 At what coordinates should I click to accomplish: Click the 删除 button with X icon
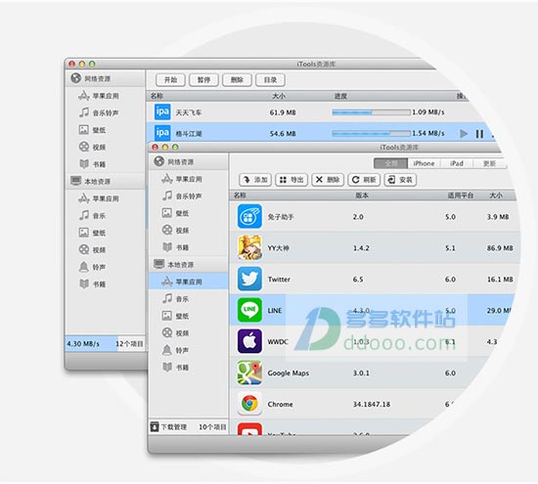(x=328, y=180)
